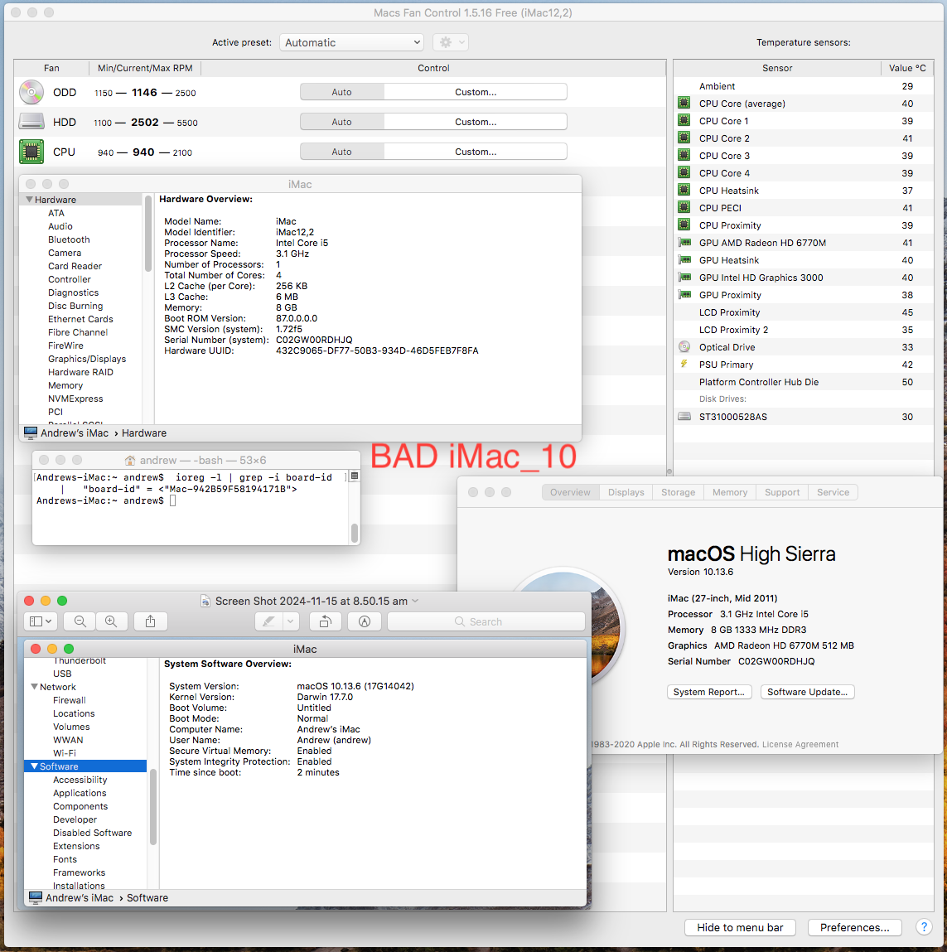The height and width of the screenshot is (952, 947).
Task: Switch to the Service tab
Action: (833, 492)
